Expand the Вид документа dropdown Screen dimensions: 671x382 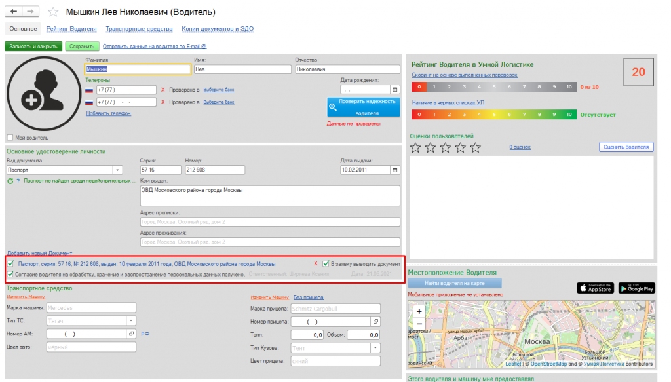(118, 170)
